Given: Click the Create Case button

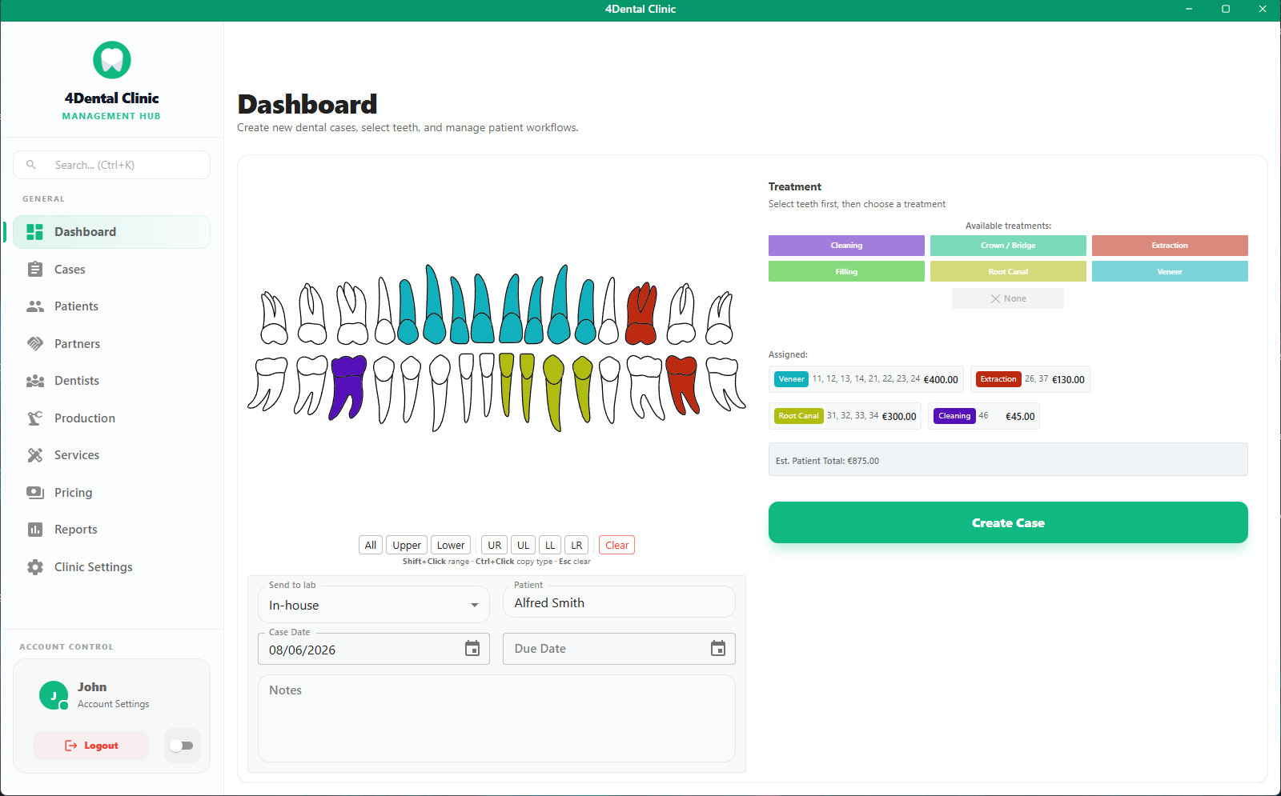Looking at the screenshot, I should coord(1008,522).
